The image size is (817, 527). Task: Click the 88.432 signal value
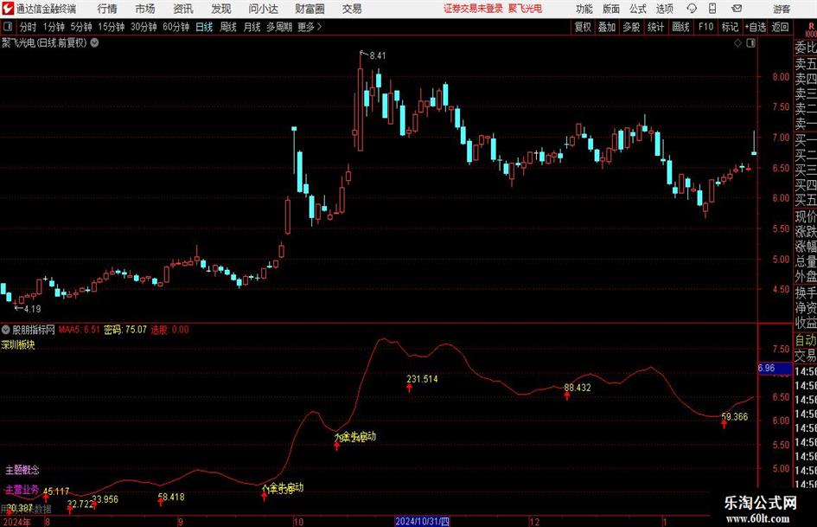pos(578,388)
